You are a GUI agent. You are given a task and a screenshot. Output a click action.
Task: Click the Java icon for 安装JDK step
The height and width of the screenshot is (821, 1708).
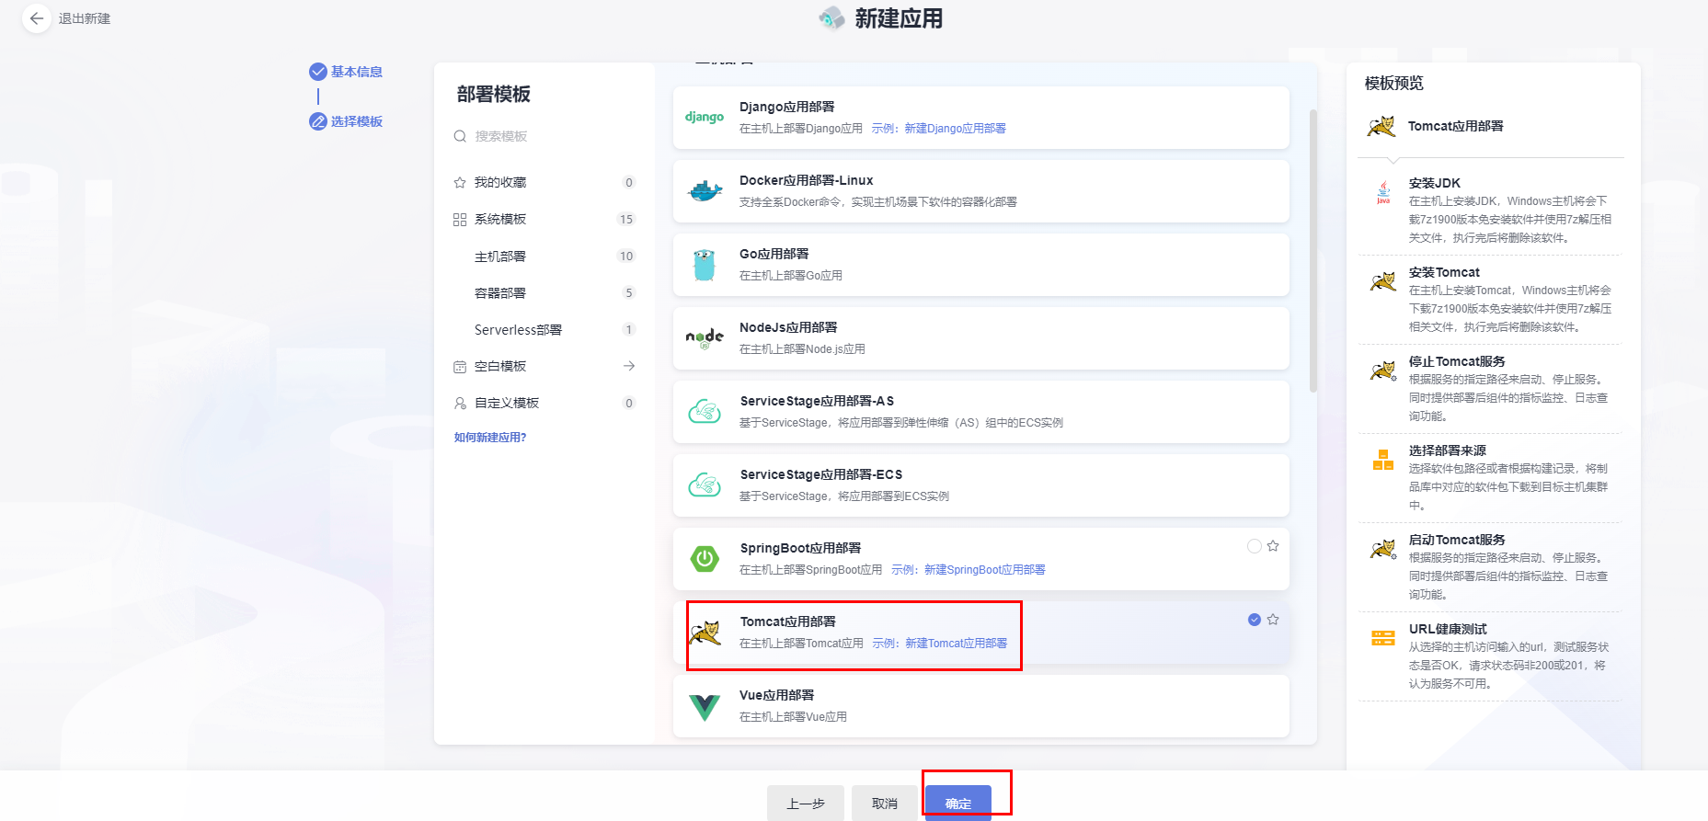(x=1383, y=191)
